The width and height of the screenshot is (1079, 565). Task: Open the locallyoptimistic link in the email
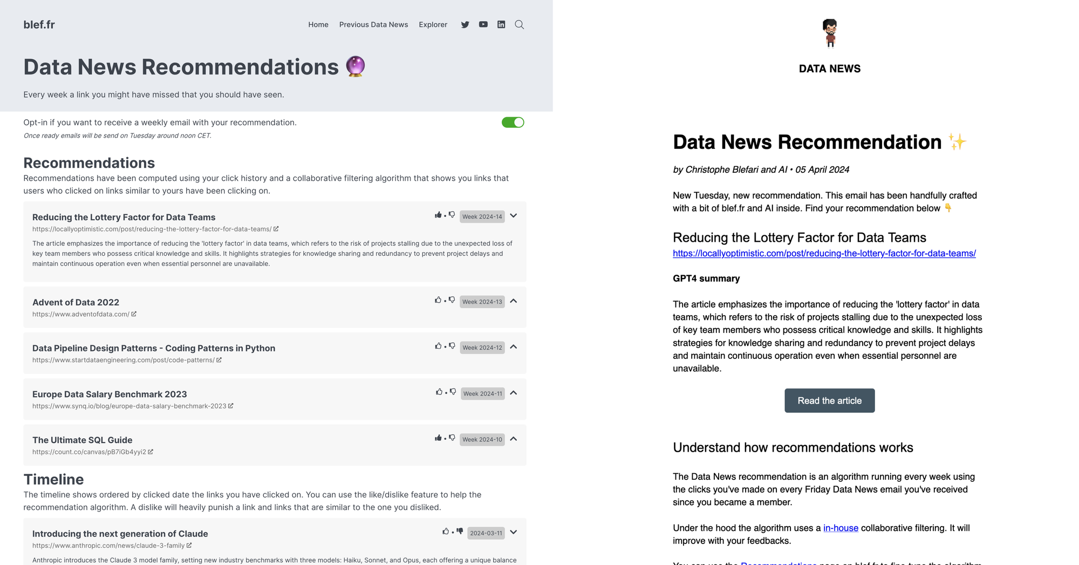click(824, 253)
